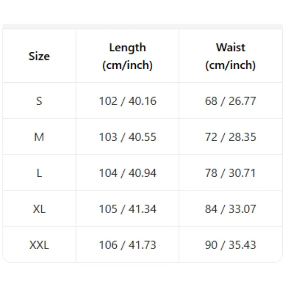Select the L size cell

39,173
